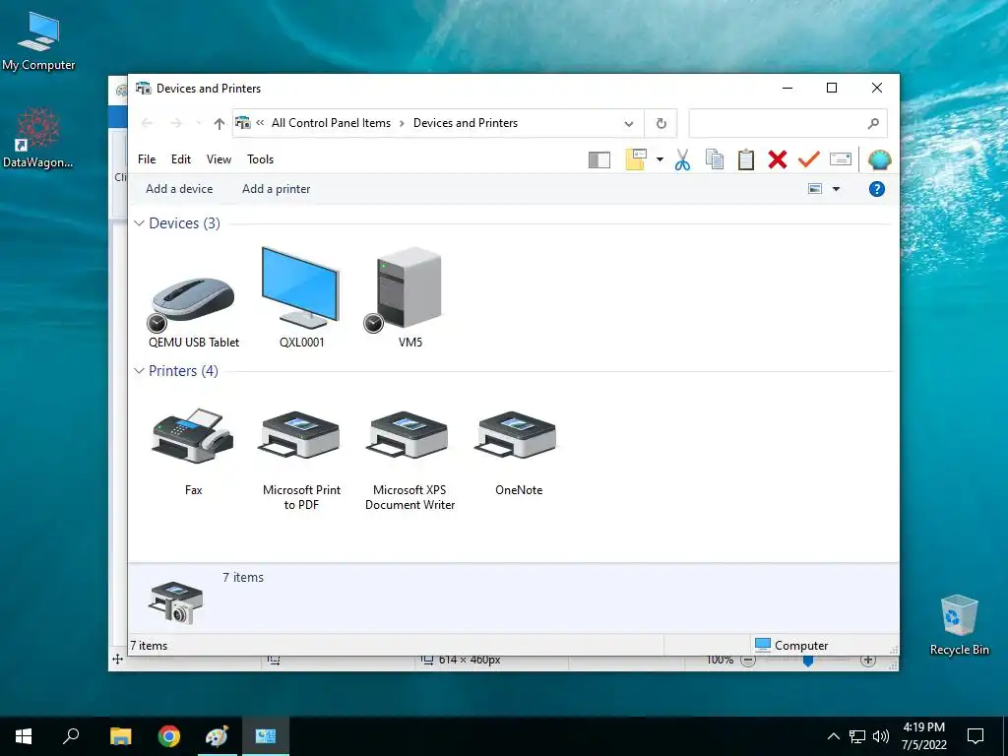Collapse the Printers (4) group

point(139,371)
